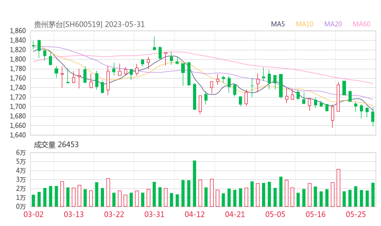Click the 1,680 price axis label
This screenshot has height=226, width=381.
coord(18,116)
